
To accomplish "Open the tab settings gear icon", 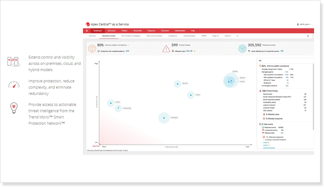I will (308, 36).
